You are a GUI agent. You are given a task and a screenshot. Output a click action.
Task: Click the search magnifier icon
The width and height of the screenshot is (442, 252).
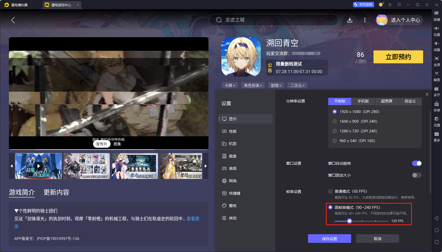click(x=219, y=20)
